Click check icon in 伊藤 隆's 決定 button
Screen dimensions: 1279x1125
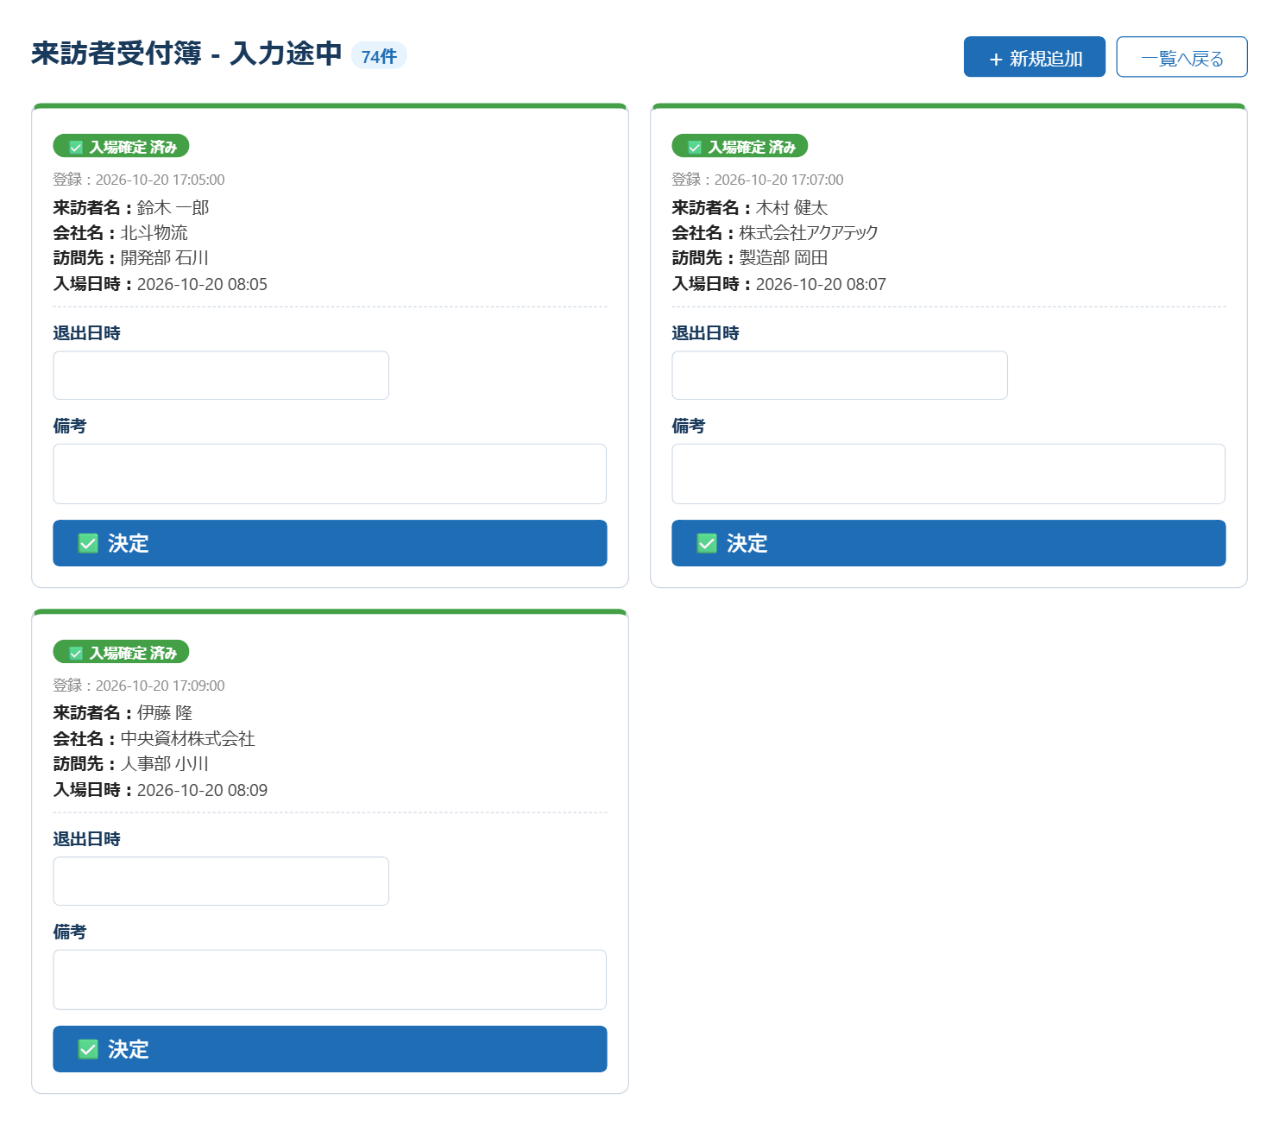pos(88,1049)
